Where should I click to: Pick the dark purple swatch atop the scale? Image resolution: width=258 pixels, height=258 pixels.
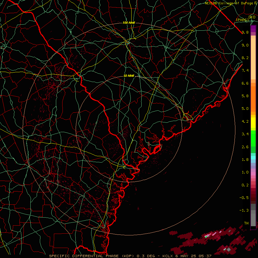tap(253, 29)
